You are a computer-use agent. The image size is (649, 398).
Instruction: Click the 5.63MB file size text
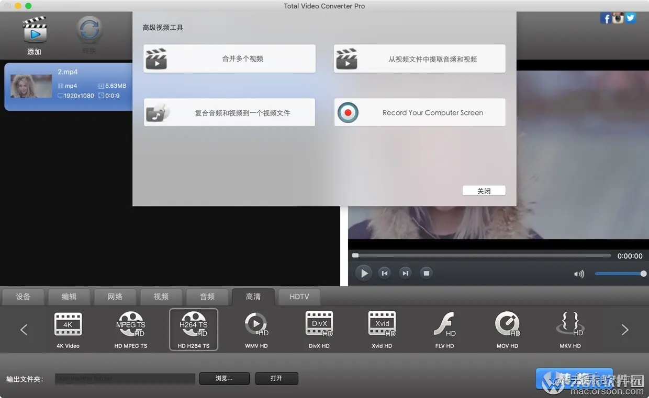pos(116,86)
